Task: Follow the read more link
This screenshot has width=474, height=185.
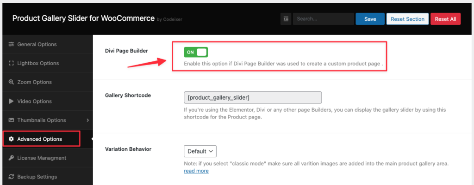Action: coord(196,171)
